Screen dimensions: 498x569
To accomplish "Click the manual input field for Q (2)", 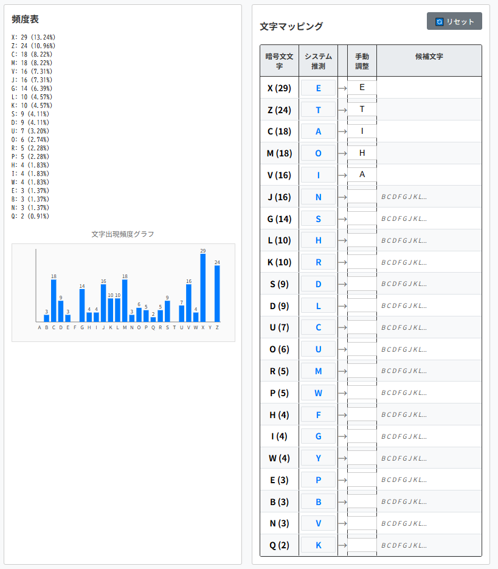I will tap(362, 545).
